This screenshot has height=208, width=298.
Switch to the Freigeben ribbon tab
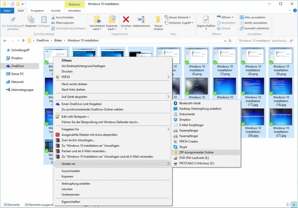click(37, 11)
